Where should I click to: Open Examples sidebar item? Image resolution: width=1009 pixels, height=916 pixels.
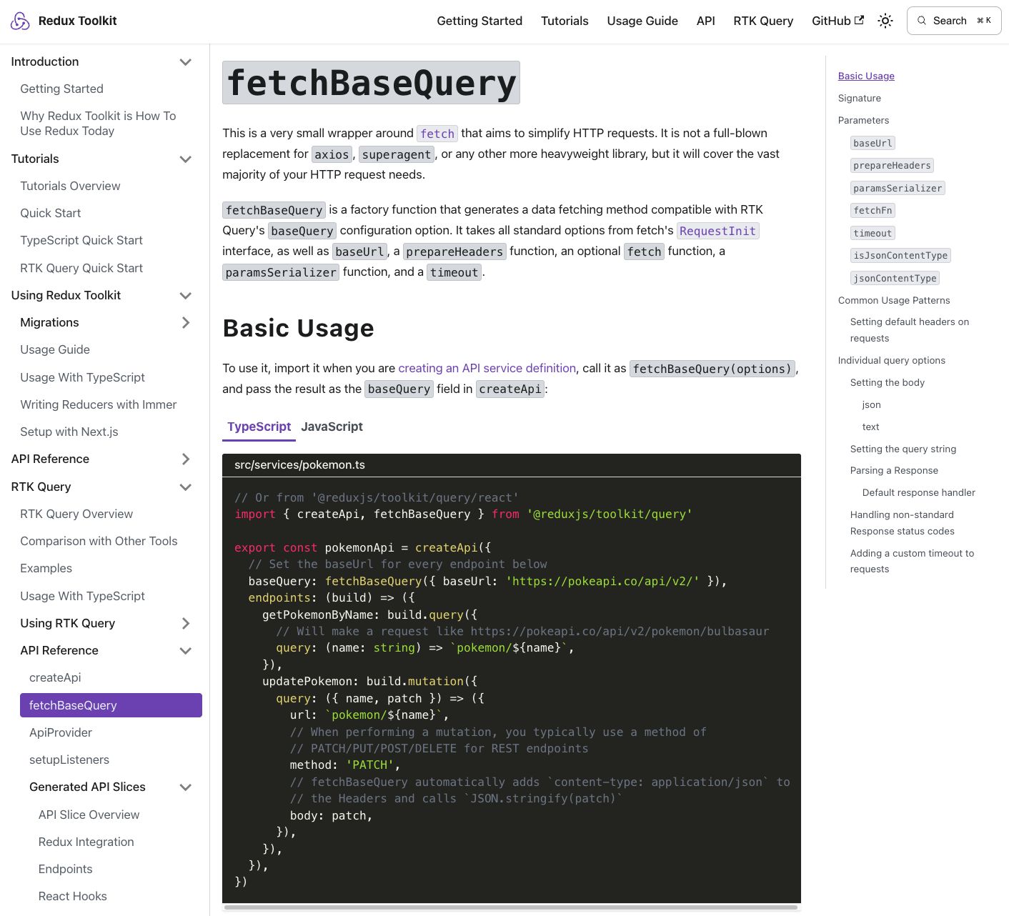pos(46,568)
